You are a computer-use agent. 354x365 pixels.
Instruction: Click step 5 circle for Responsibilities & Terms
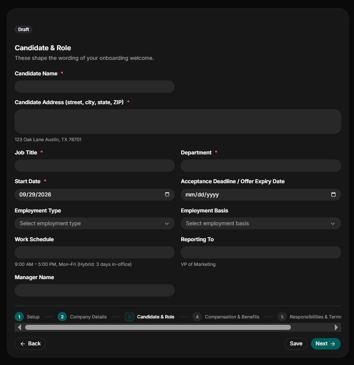tap(282, 317)
